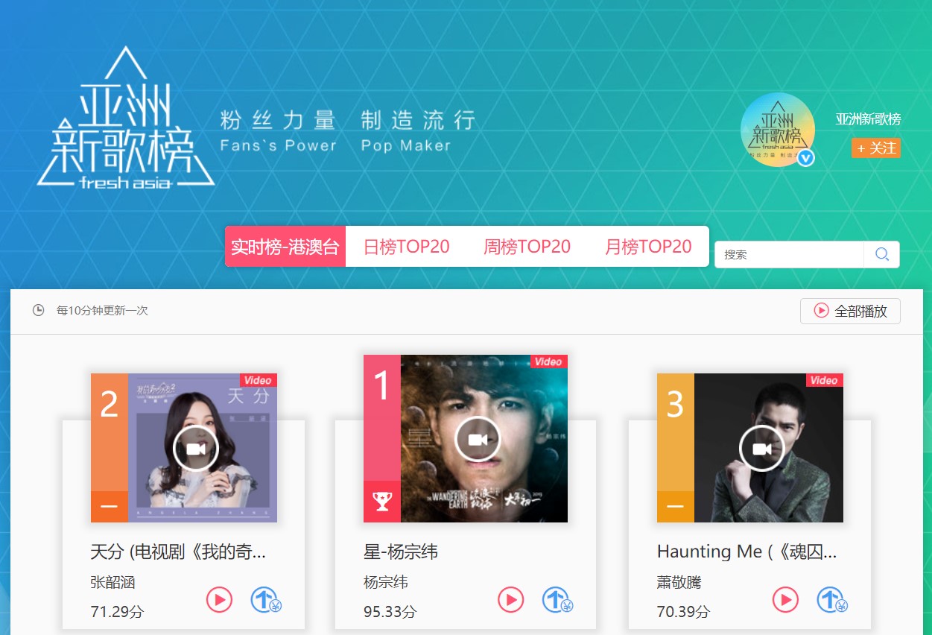Play the song 天分 by 张韶涵
Image resolution: width=932 pixels, height=635 pixels.
[x=219, y=599]
